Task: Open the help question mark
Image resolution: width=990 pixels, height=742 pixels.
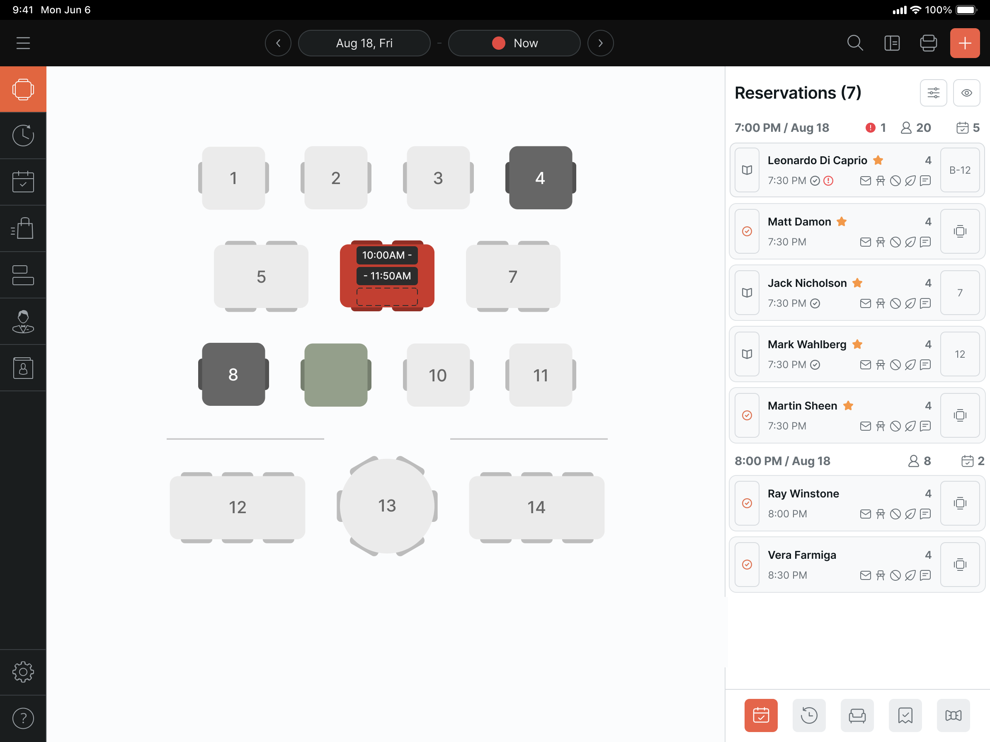Action: tap(23, 718)
